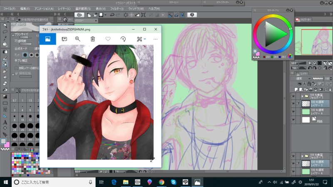The image size is (333, 187).
Task: Hide レイヤー 3 in upper layer list
Action: 293,104
